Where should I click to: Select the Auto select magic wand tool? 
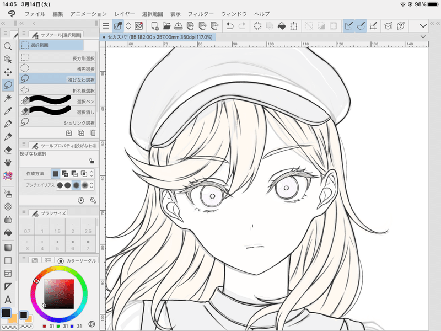coord(8,98)
